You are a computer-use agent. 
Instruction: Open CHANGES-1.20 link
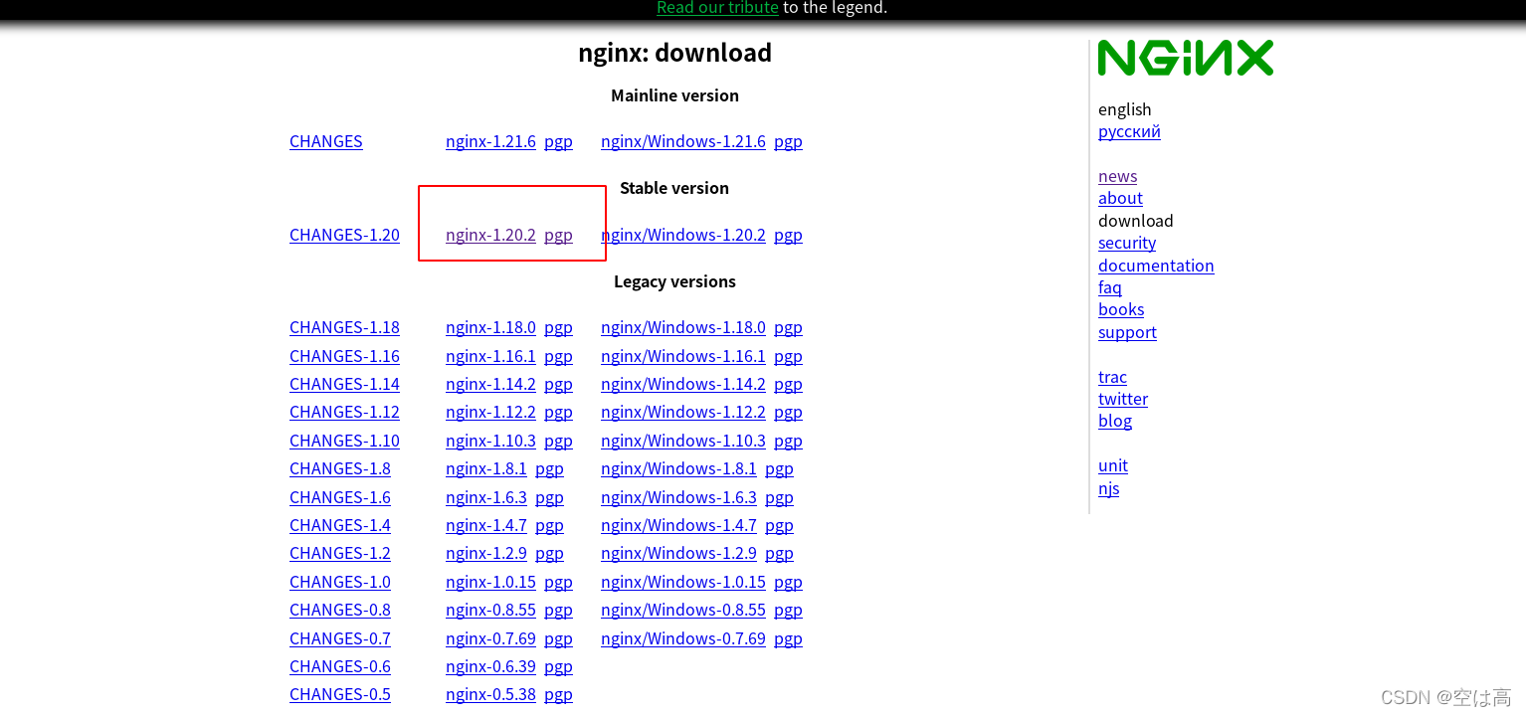pos(344,235)
